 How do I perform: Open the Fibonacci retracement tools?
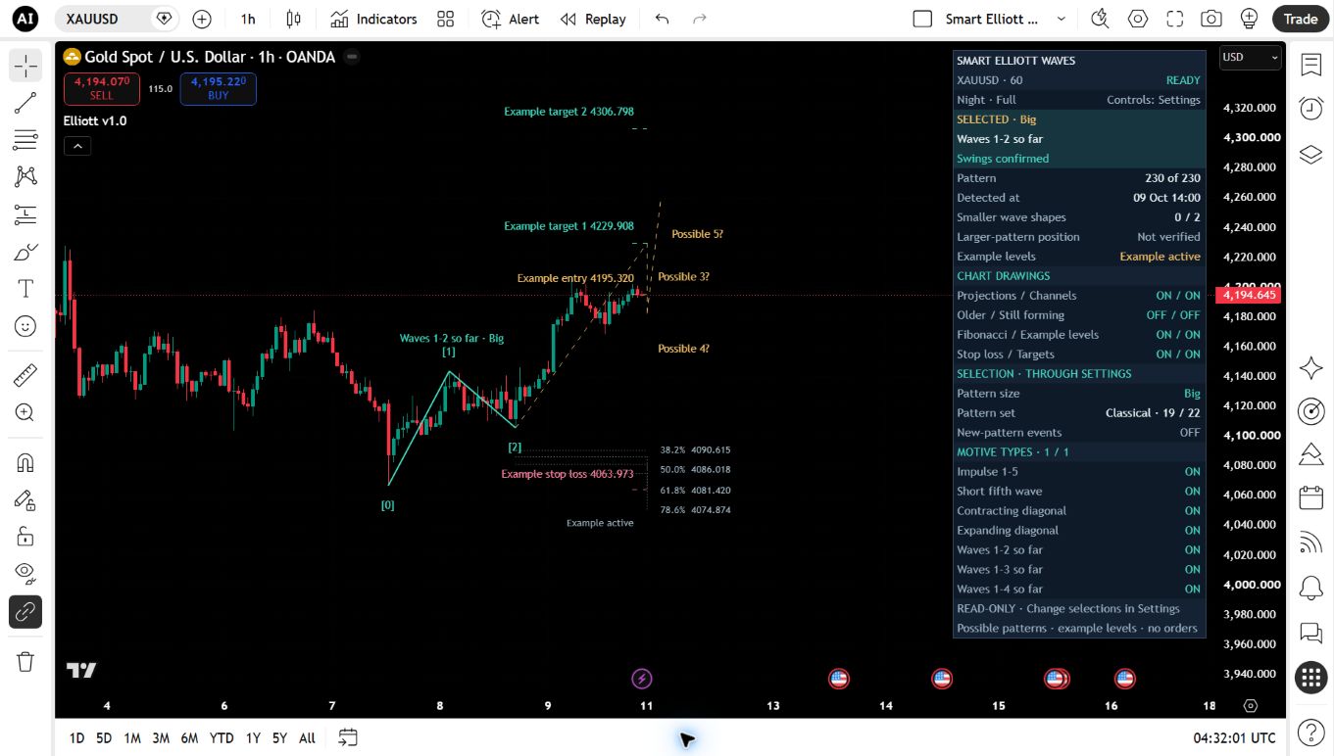(x=25, y=140)
